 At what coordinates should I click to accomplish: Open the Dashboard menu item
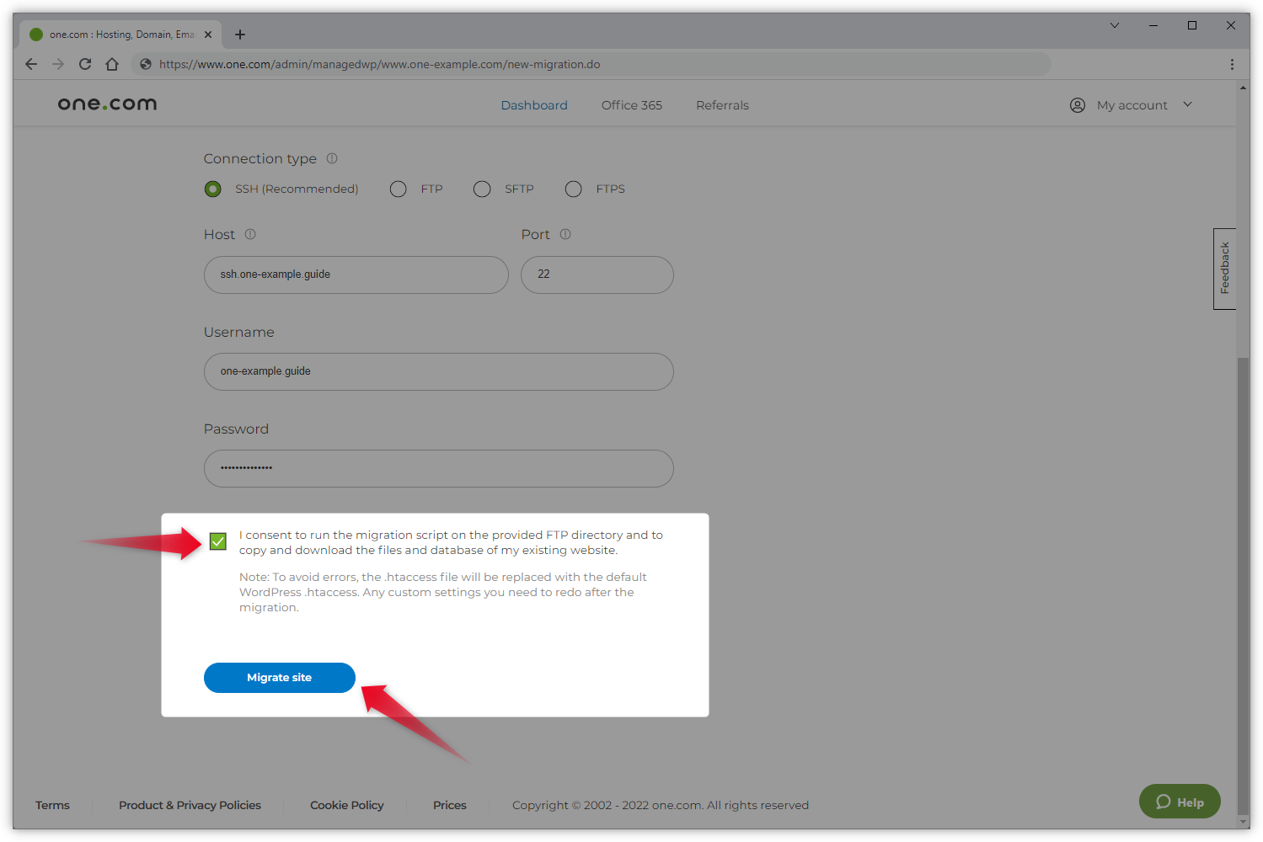tap(534, 105)
